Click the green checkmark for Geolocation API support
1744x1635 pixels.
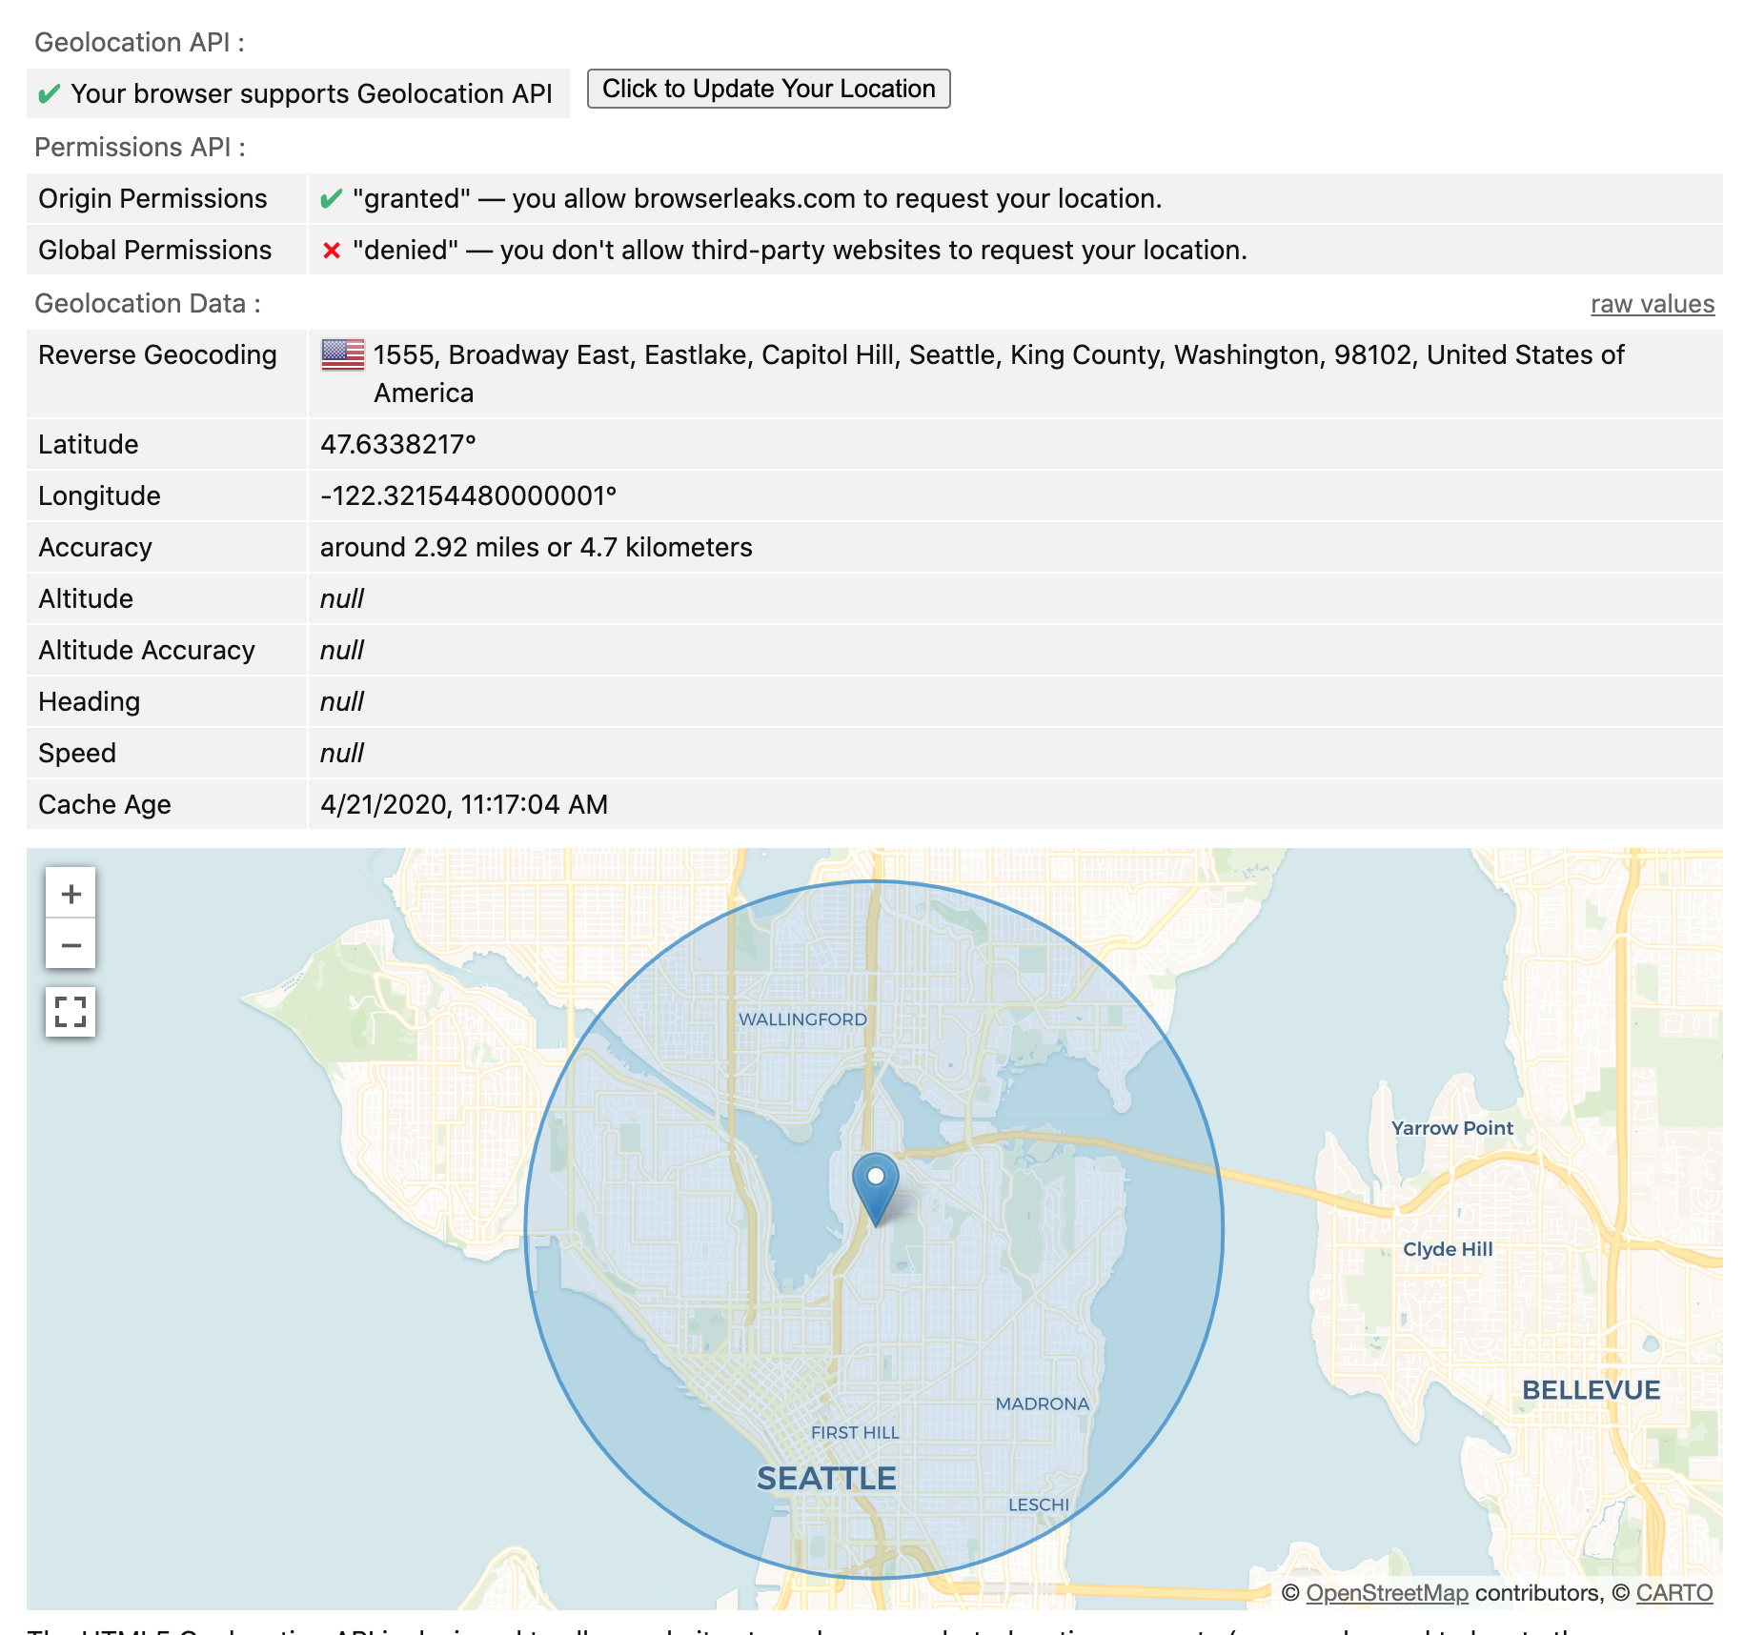[x=49, y=93]
